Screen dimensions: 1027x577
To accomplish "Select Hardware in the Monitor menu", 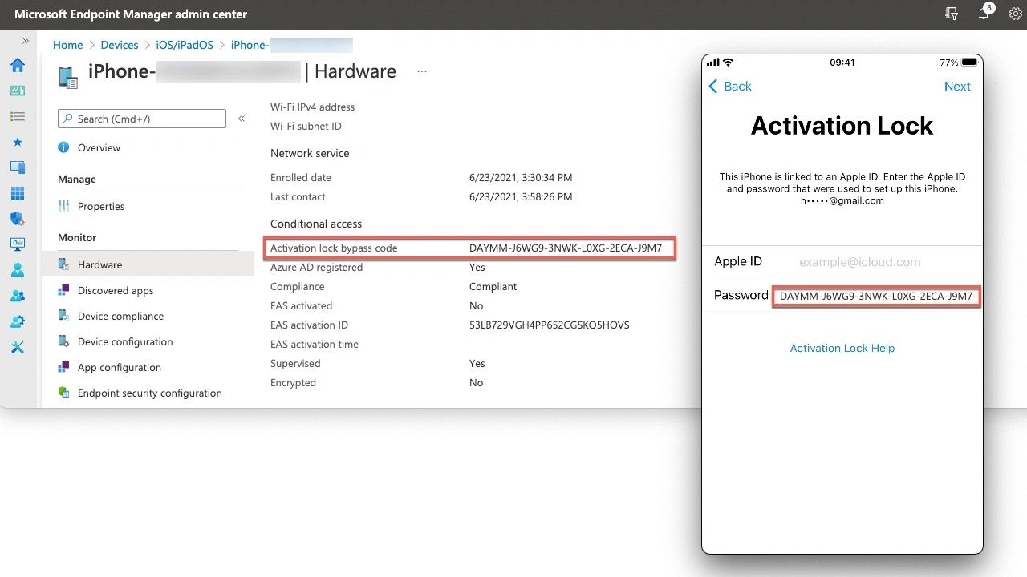I will click(x=148, y=264).
